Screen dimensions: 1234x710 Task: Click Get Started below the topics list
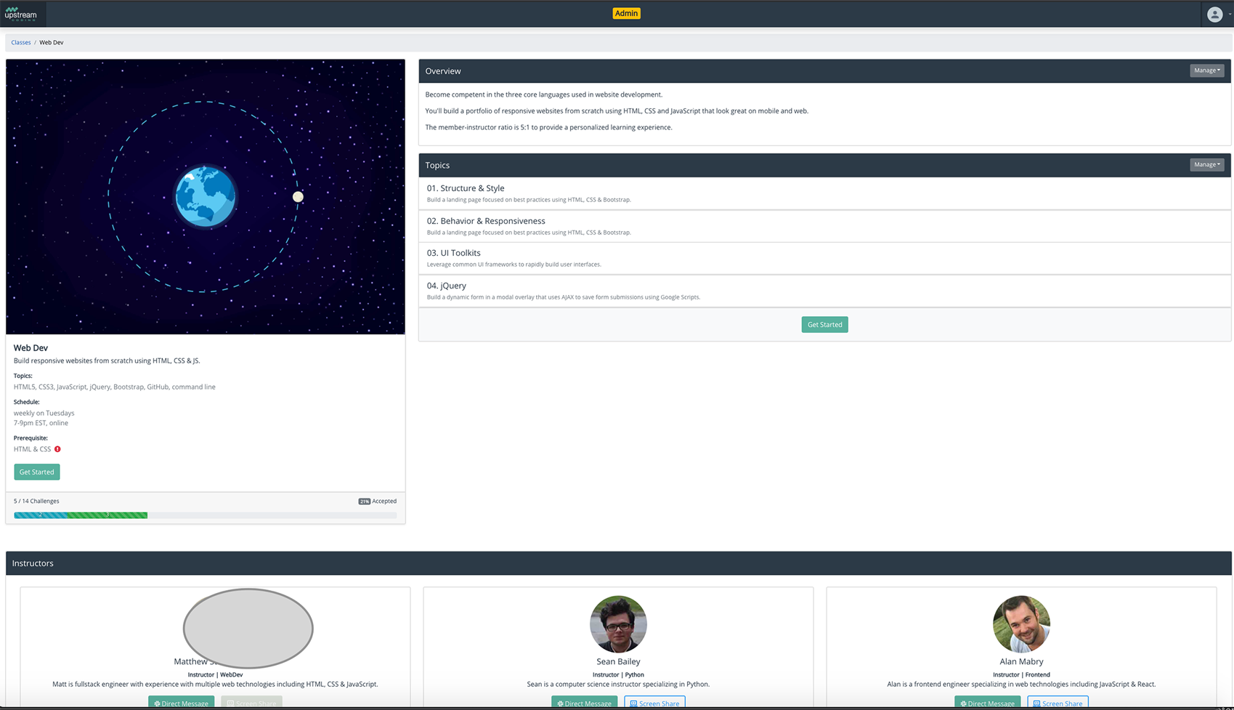point(824,324)
